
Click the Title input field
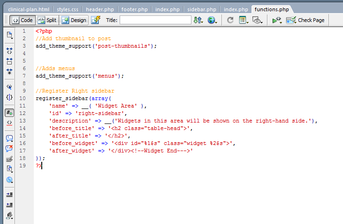click(x=155, y=20)
